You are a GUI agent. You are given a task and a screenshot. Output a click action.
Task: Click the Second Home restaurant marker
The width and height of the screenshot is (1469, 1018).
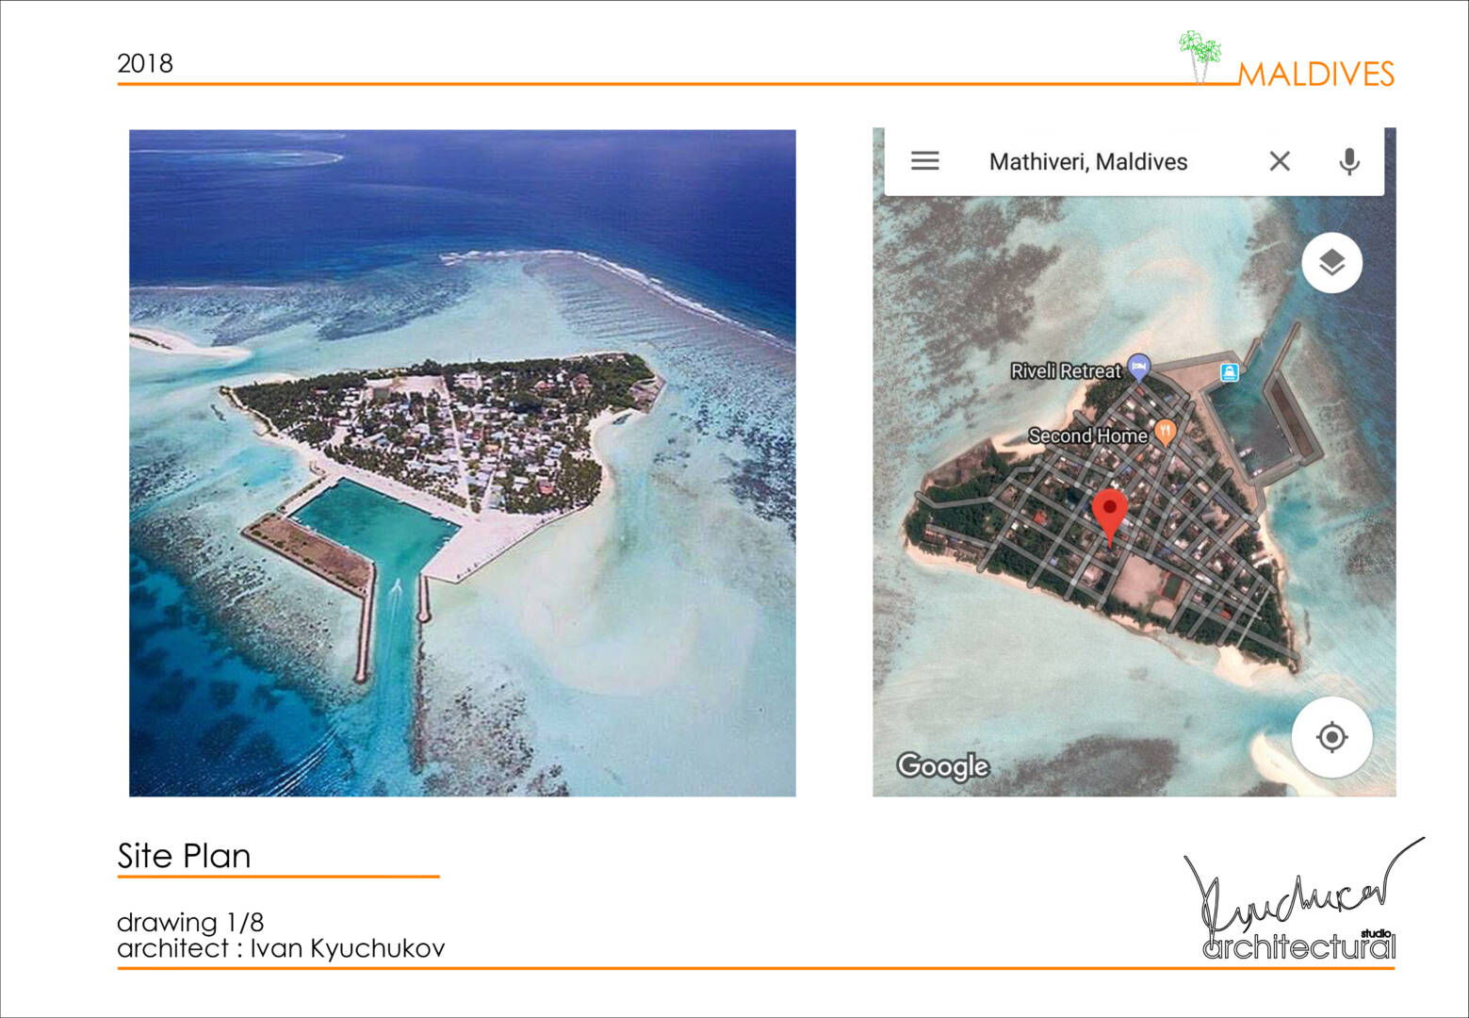coord(1166,432)
